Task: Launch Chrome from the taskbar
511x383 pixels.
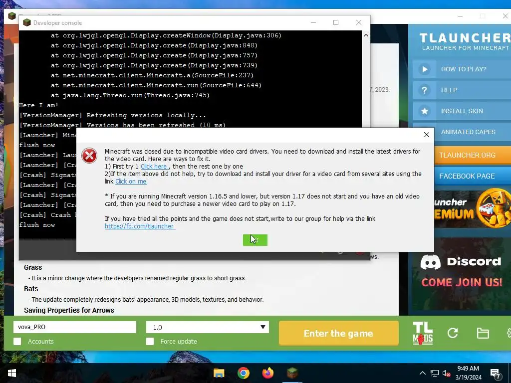Action: click(244, 373)
